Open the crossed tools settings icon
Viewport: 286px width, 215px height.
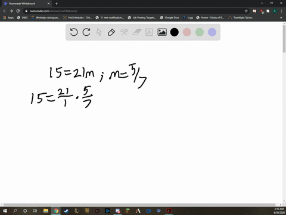(124, 32)
